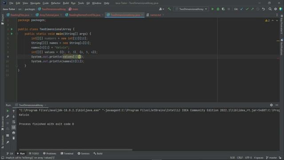Open the UTF-8 encoding selector
The image size is (284, 160).
(x=248, y=158)
